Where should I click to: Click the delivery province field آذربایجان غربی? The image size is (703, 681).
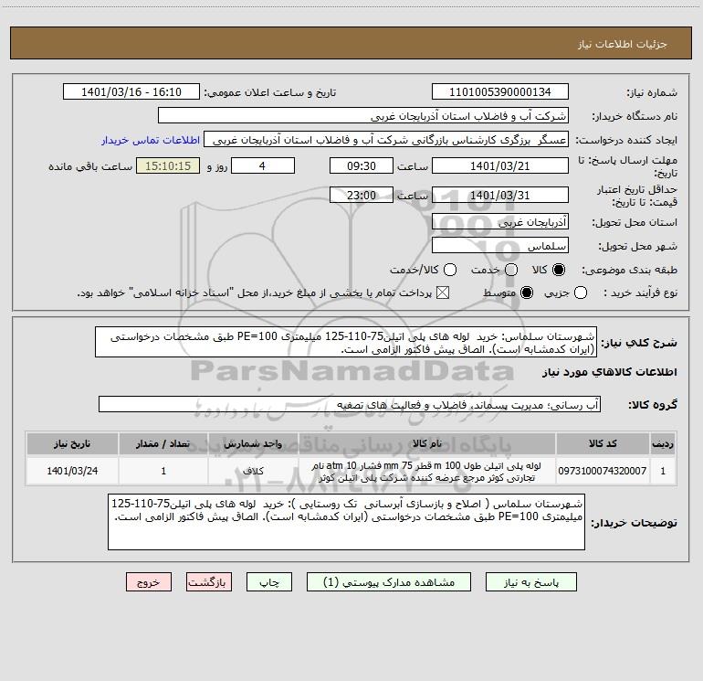pos(500,222)
